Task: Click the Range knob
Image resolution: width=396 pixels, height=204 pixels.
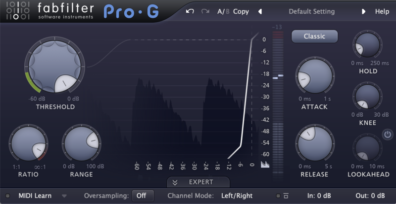Action: pos(82,143)
